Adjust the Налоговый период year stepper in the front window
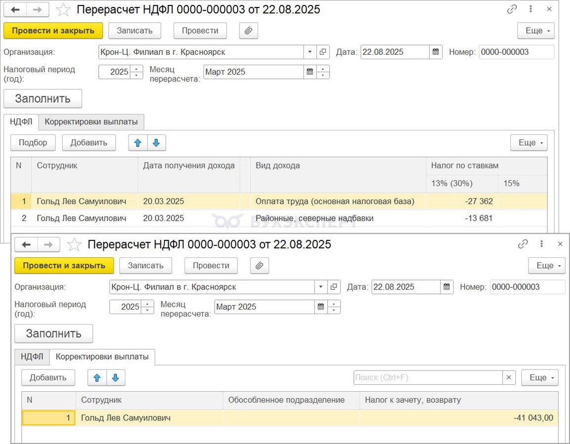The width and height of the screenshot is (570, 444). pyautogui.click(x=147, y=307)
